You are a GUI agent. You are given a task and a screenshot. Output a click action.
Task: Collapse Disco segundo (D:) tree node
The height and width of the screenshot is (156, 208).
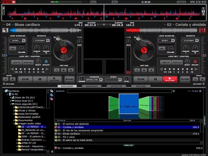coord(11,104)
